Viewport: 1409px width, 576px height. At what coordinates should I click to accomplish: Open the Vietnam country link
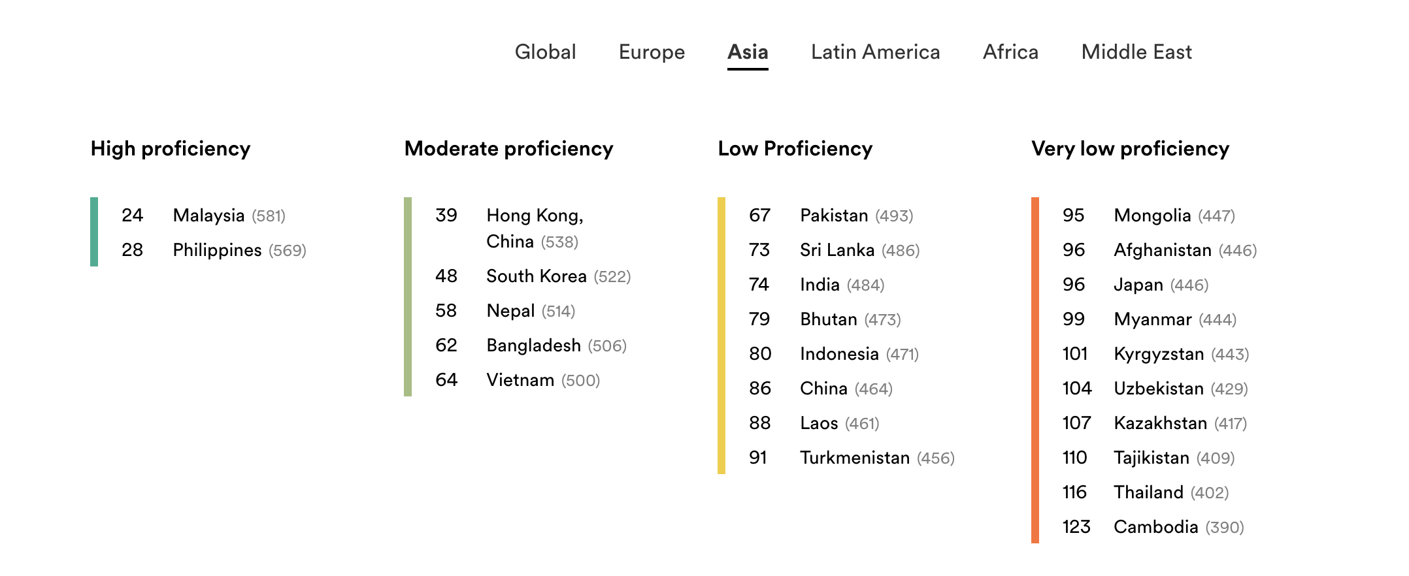pos(520,380)
